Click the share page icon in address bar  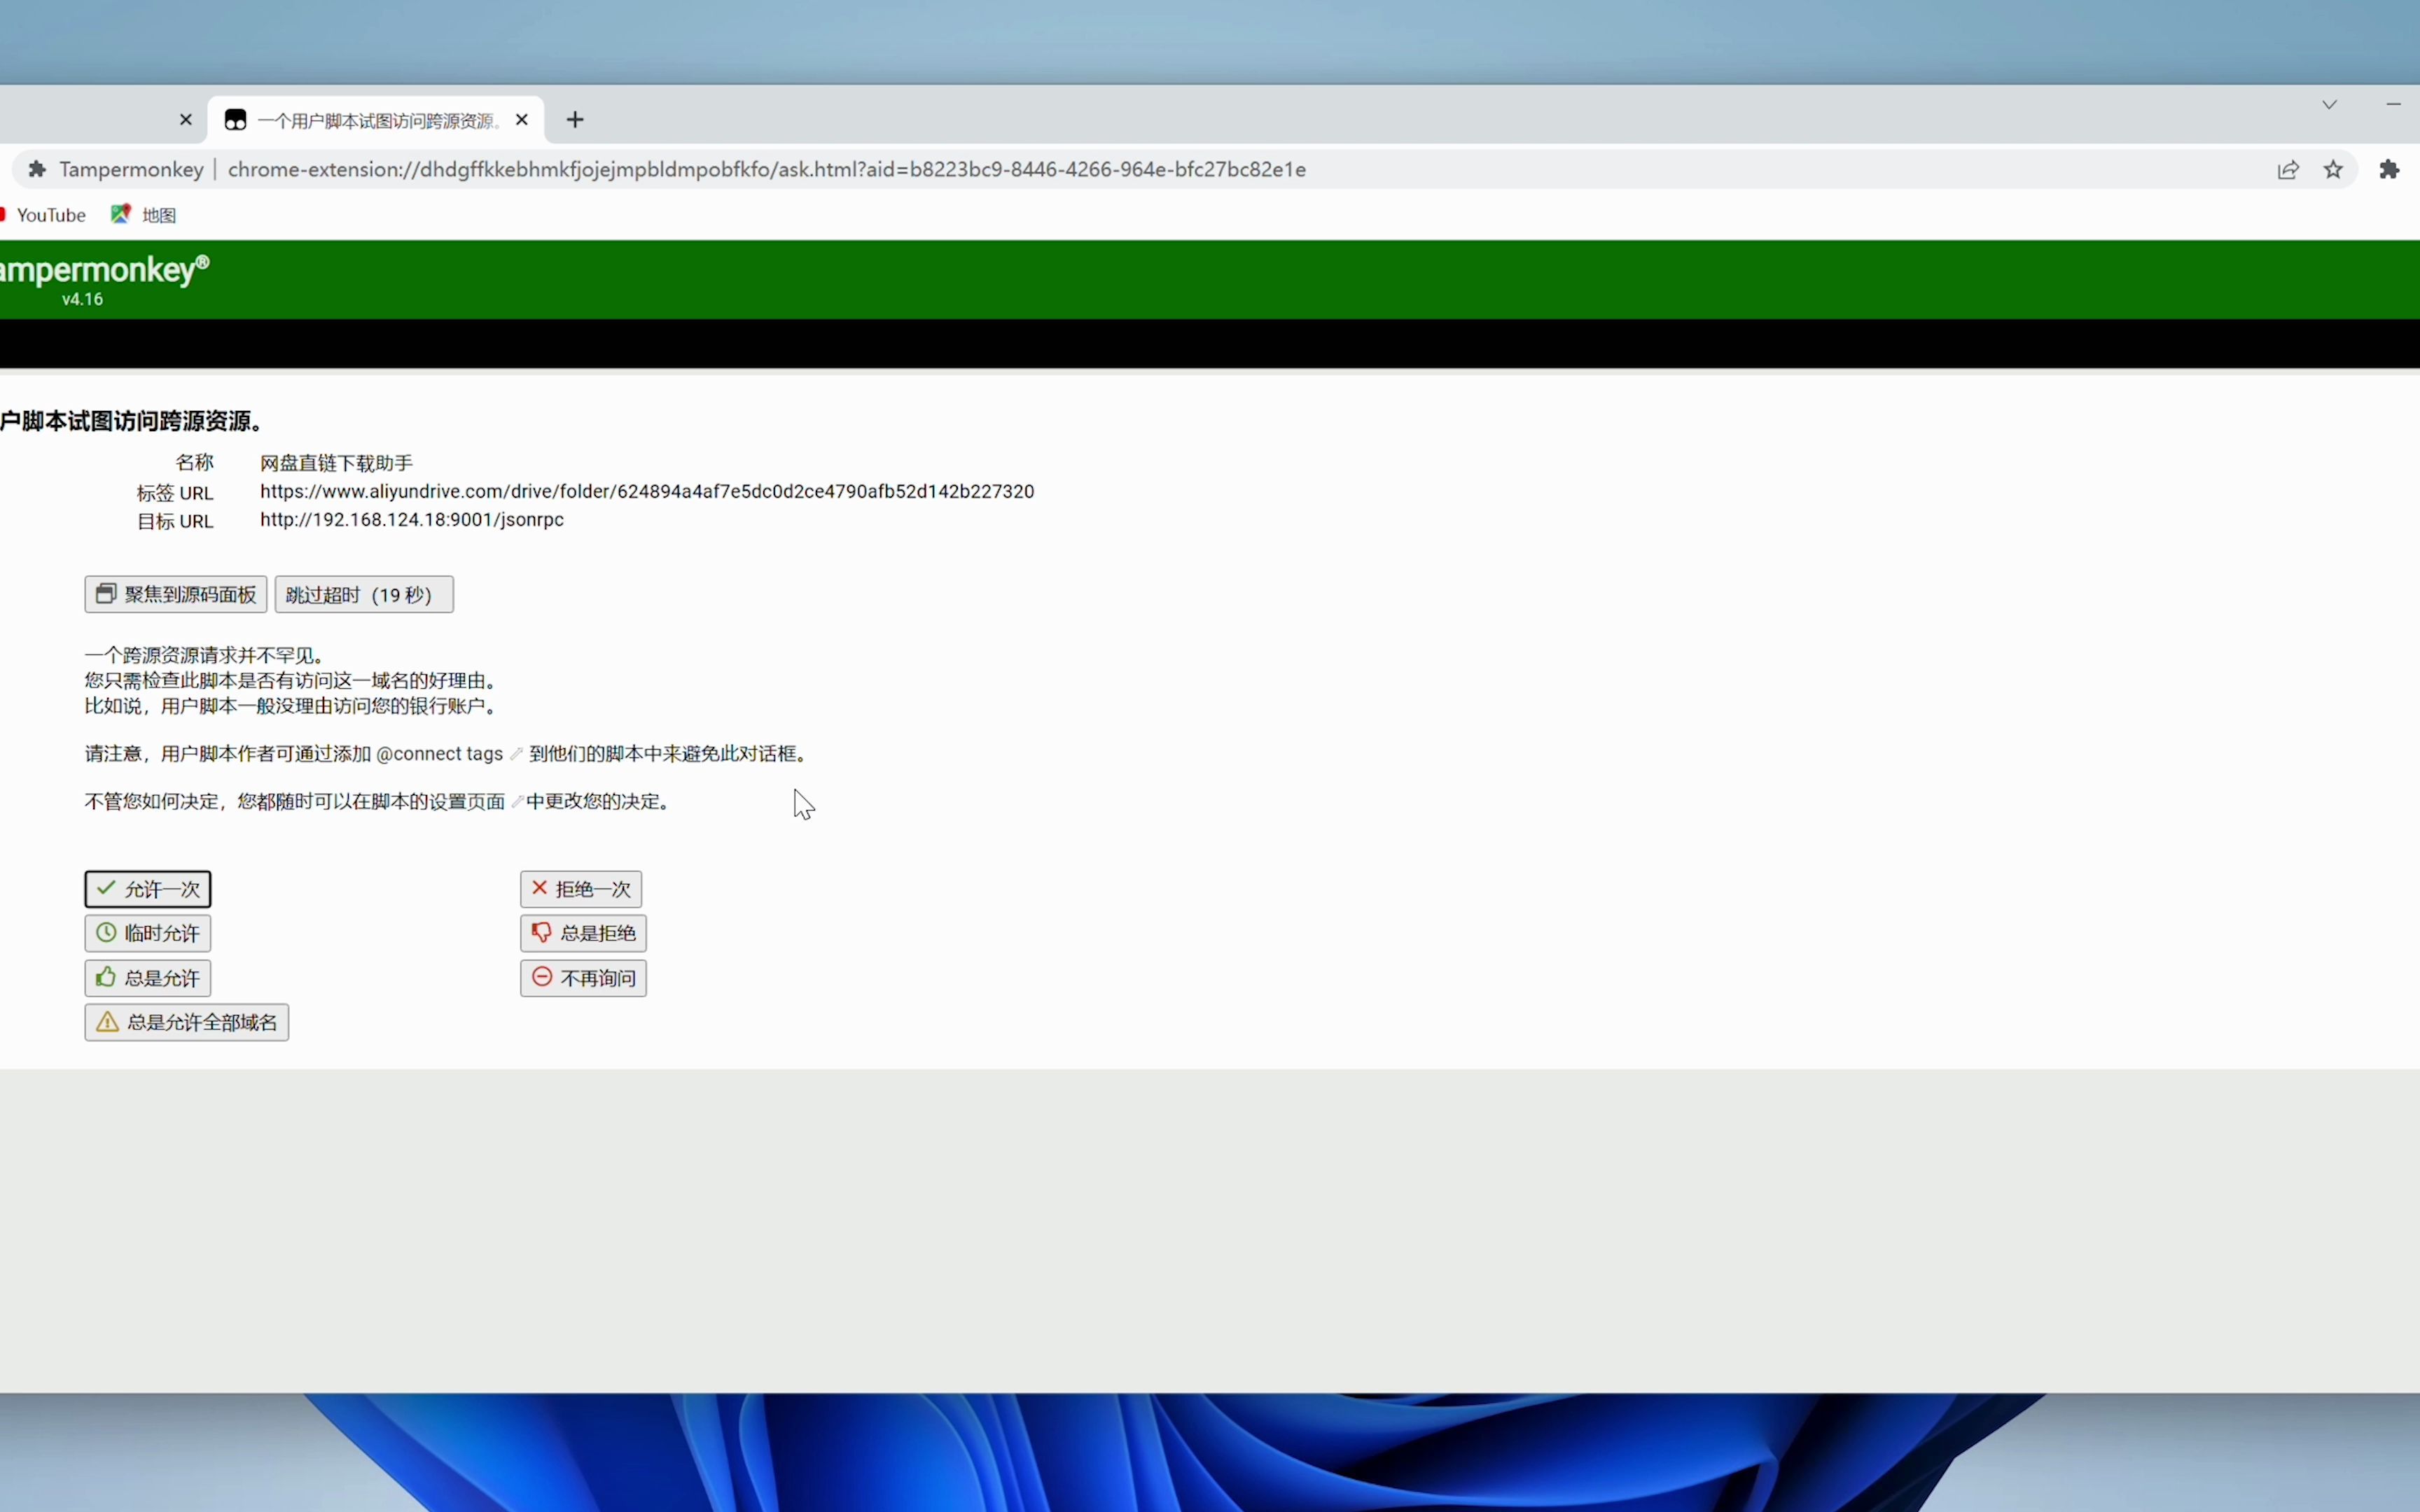[x=2288, y=170]
